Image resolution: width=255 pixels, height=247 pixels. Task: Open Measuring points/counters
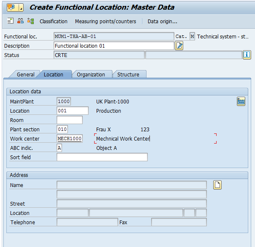coord(106,22)
